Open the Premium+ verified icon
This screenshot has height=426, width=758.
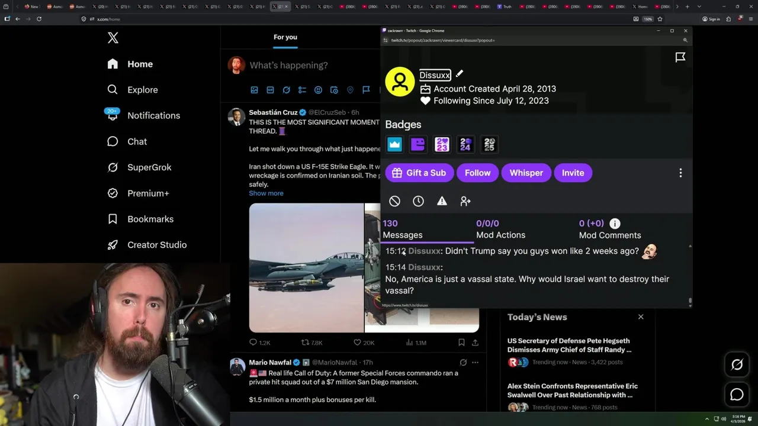point(113,193)
